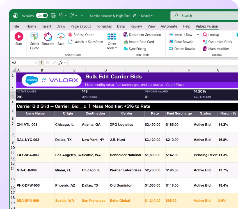The image size is (238, 209).
Task: Expand the Insert 1 Row dropdown arrow
Action: point(198,35)
